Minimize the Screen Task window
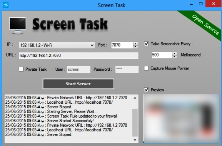222x146 pixels. [191, 4]
